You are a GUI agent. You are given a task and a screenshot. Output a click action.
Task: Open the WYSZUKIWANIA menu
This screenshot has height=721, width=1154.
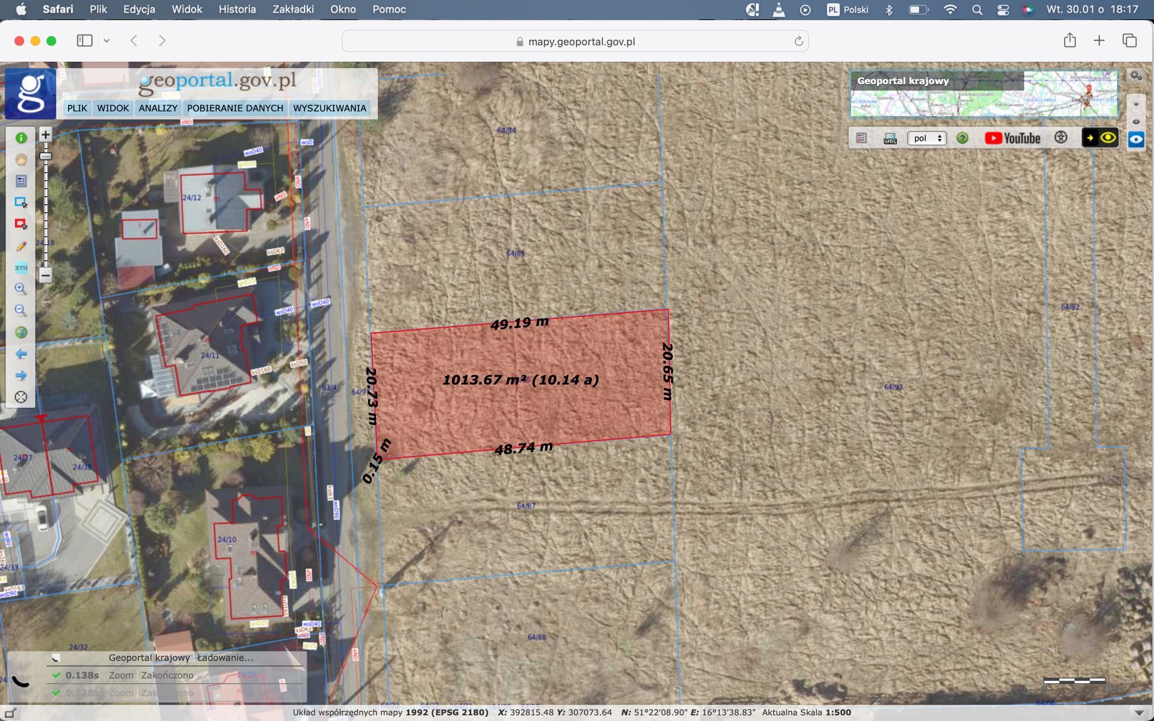click(329, 108)
